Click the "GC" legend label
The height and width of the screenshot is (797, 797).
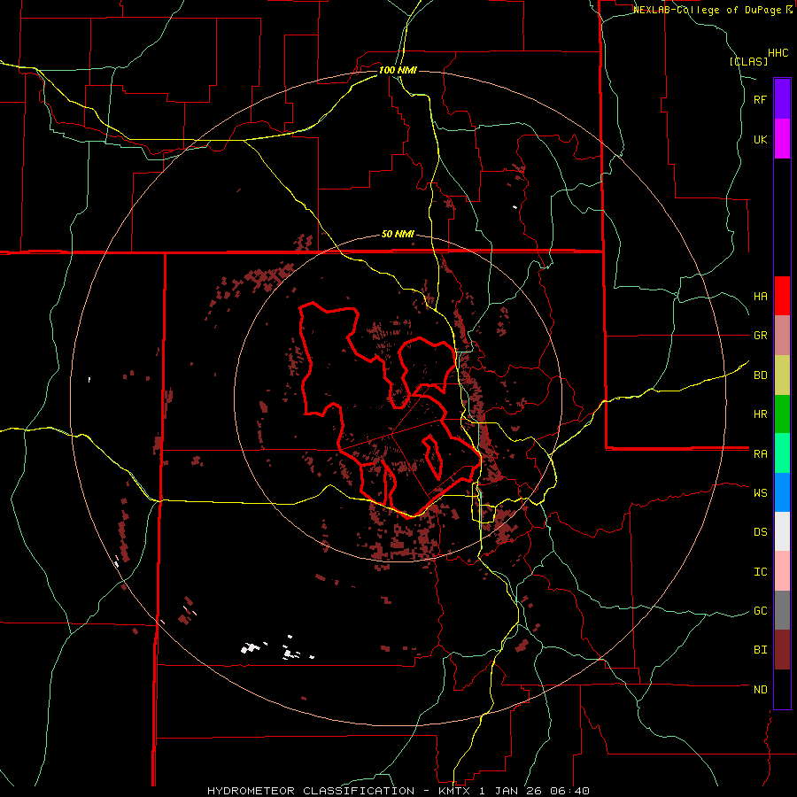[761, 611]
